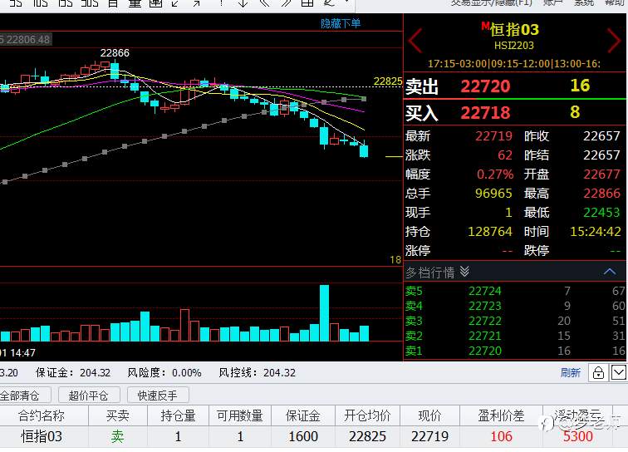Screen dimensions: 628x452
Task: Click the 买入 price 22718
Action: pyautogui.click(x=485, y=113)
